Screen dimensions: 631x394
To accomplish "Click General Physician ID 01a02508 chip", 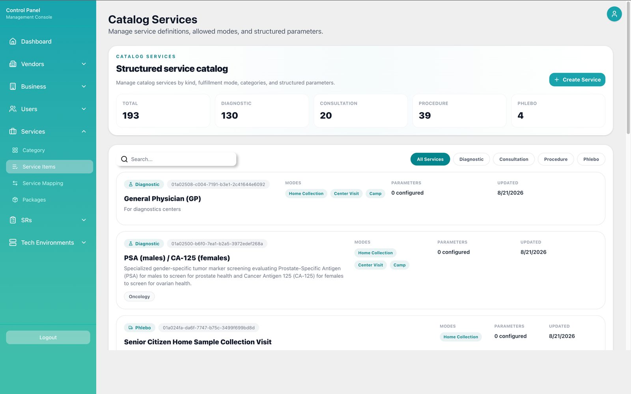I will pyautogui.click(x=218, y=184).
